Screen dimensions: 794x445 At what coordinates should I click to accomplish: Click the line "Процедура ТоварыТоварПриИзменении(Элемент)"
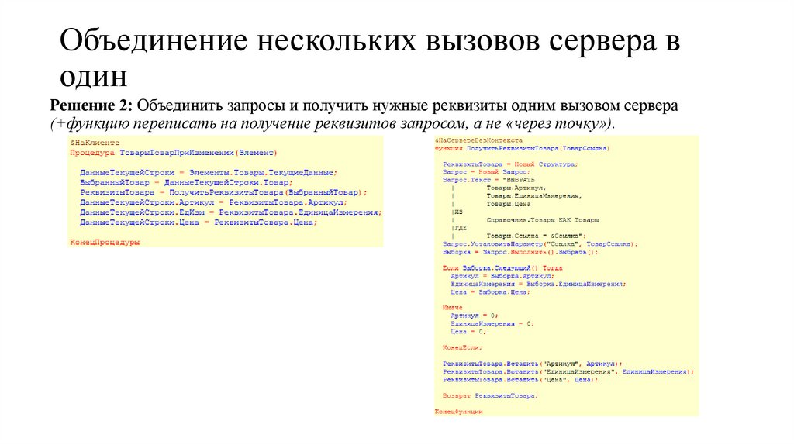(174, 153)
